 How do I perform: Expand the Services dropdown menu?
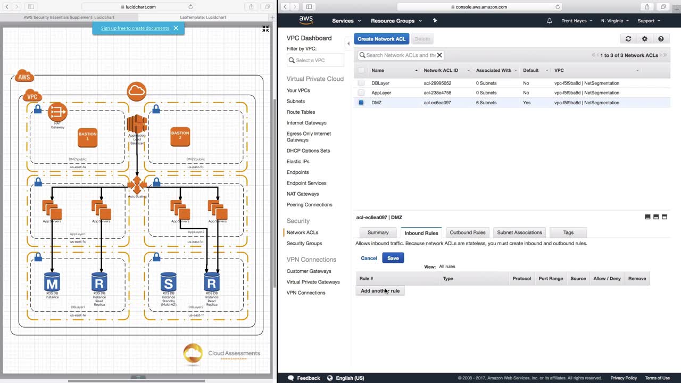[x=346, y=21]
